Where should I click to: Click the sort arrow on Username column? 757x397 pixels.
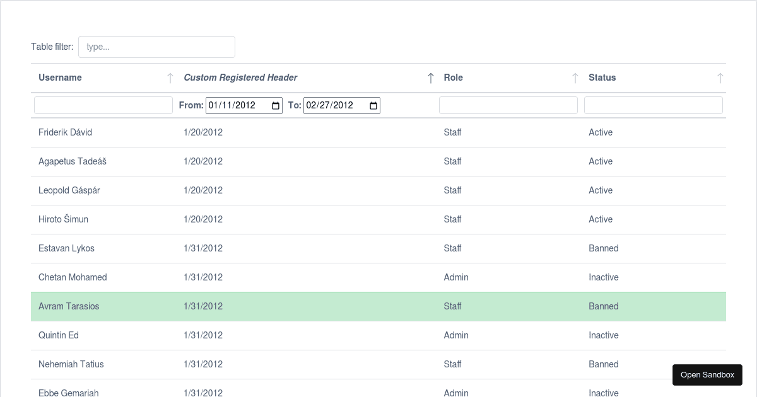[x=170, y=78]
